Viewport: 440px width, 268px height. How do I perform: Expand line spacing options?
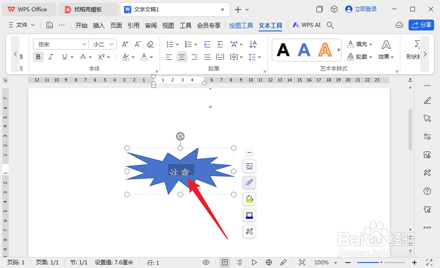pos(259,57)
